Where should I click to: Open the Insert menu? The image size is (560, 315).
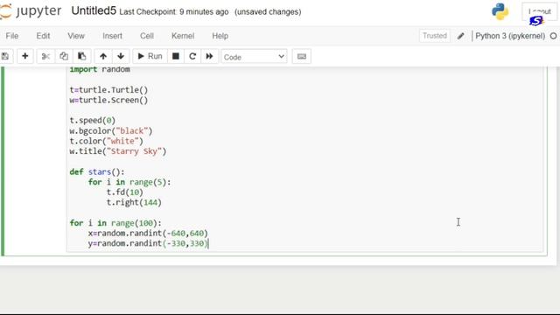point(112,36)
